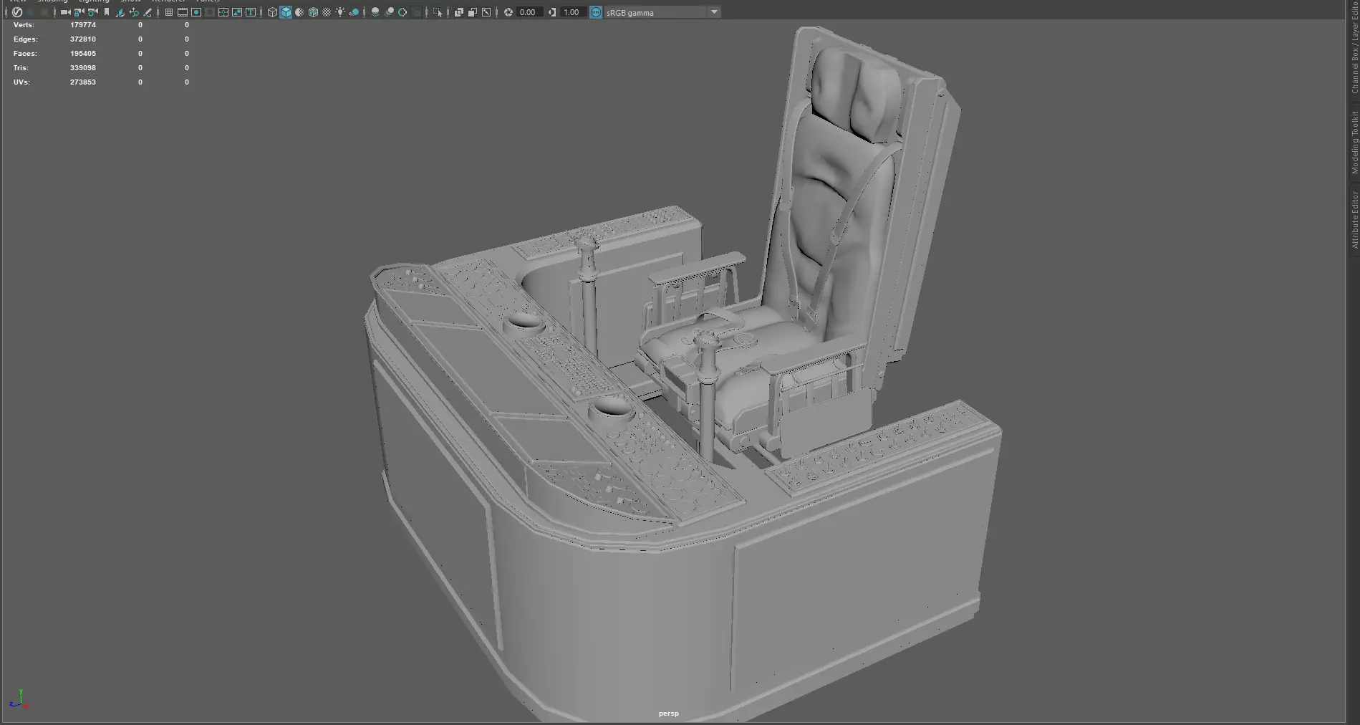
Task: Open the Modeling Toolkit side tab
Action: click(1354, 143)
